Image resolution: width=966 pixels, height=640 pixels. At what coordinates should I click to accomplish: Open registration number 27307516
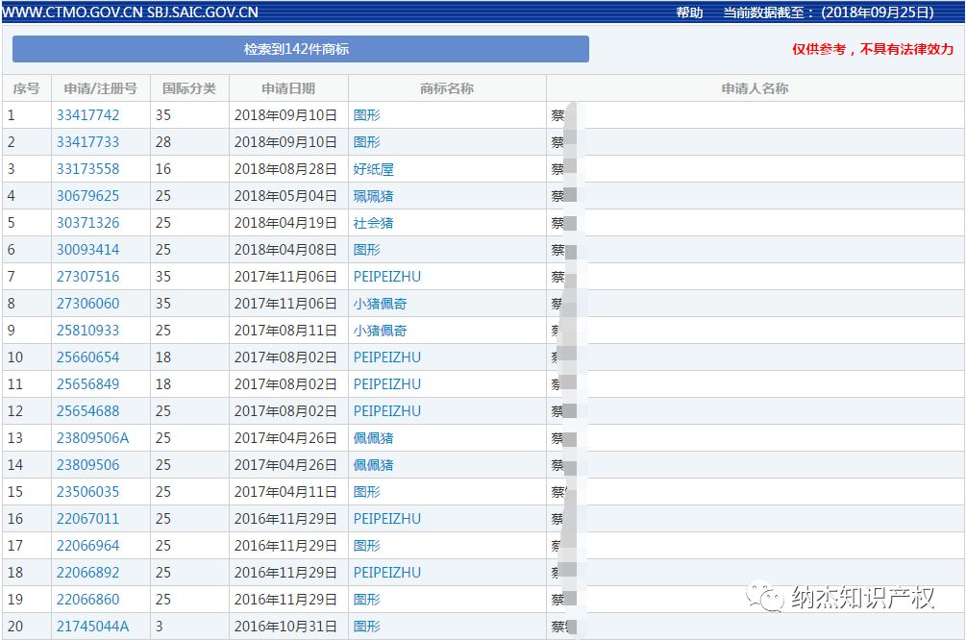(87, 277)
